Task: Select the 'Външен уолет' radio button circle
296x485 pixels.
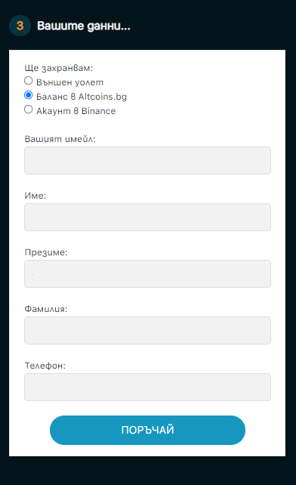Action: coord(28,81)
